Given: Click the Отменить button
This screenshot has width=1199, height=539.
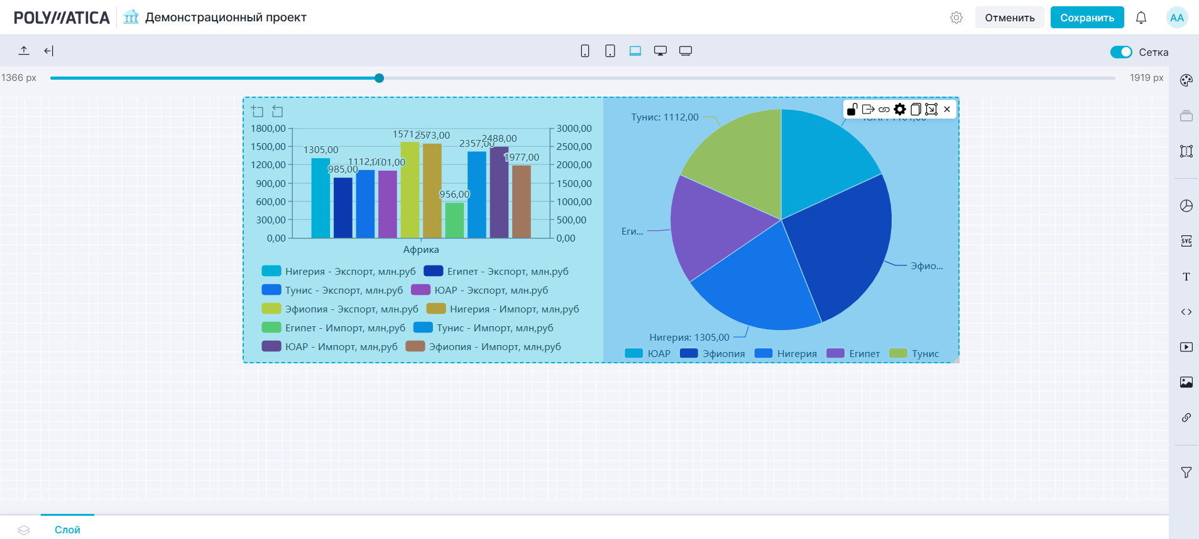Looking at the screenshot, I should 1009,18.
